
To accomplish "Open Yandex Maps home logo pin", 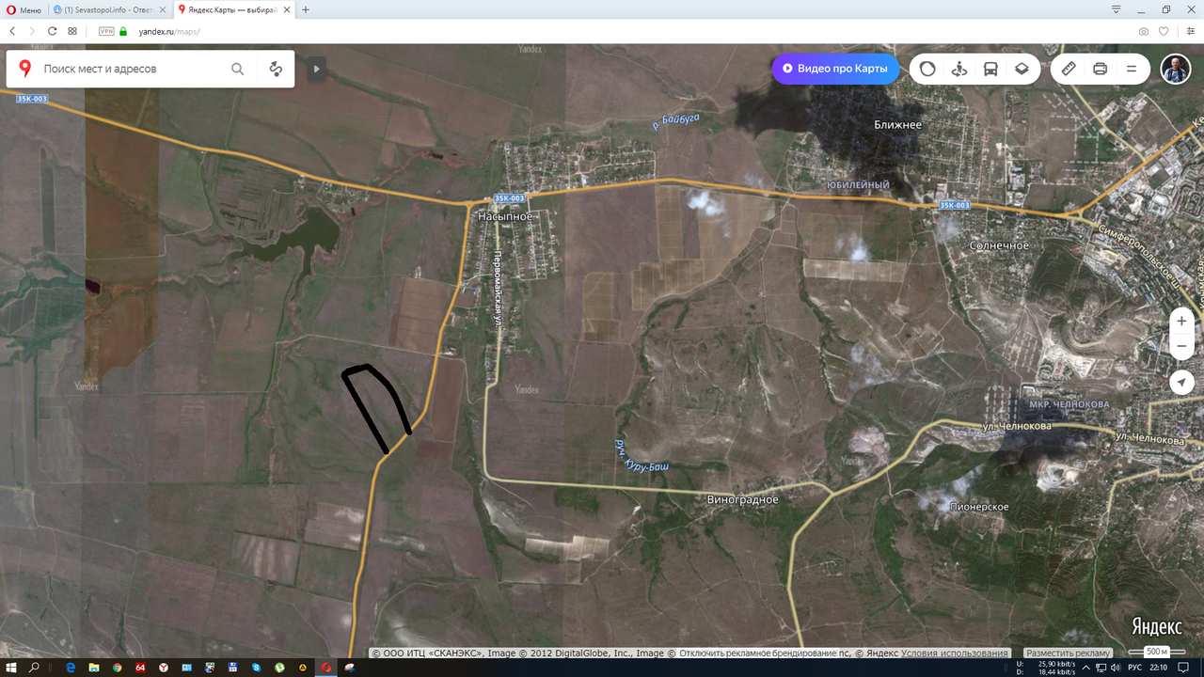I will (25, 69).
